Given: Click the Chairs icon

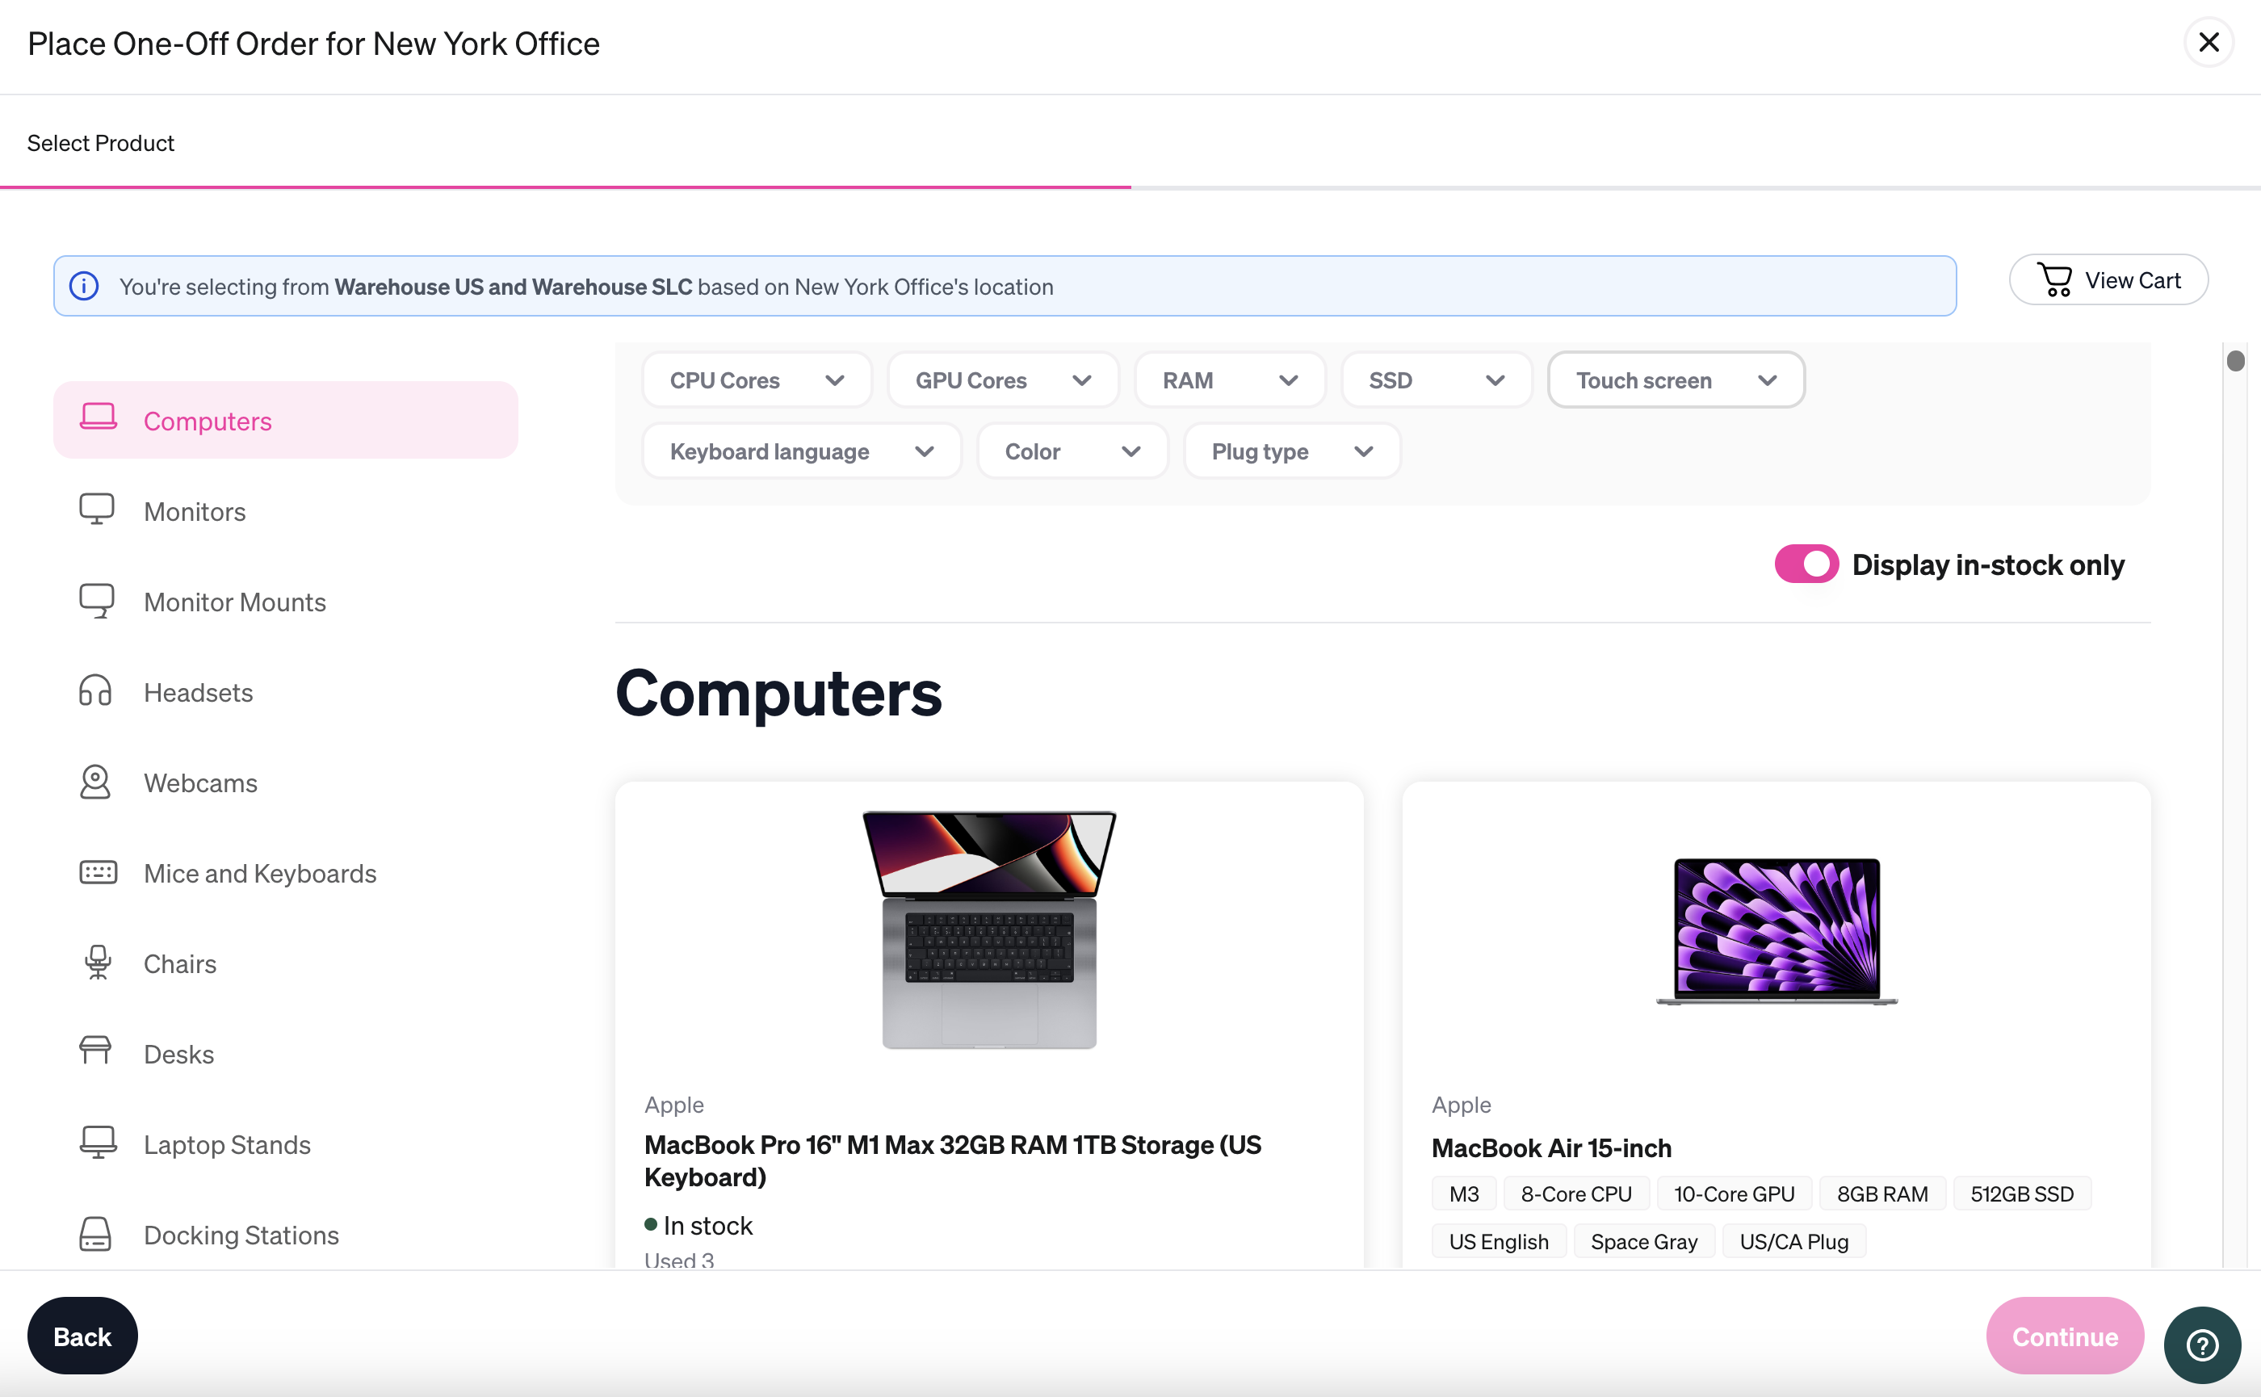Looking at the screenshot, I should pyautogui.click(x=98, y=962).
